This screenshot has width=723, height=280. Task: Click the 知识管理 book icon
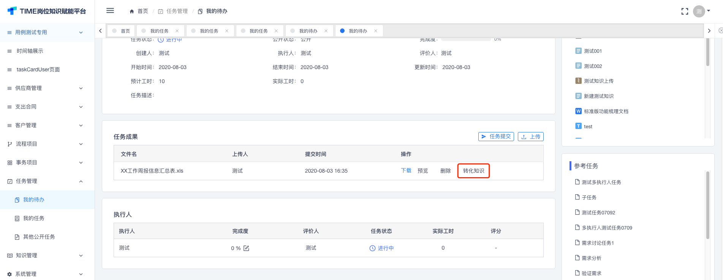click(10, 256)
